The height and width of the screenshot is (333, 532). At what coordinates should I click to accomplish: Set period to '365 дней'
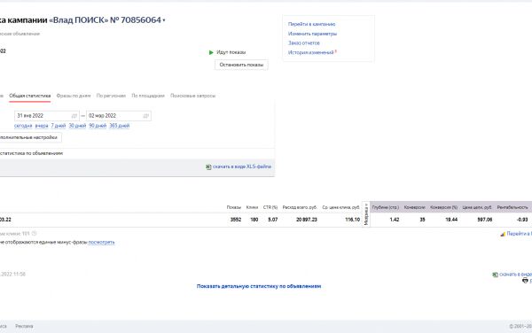(x=120, y=126)
